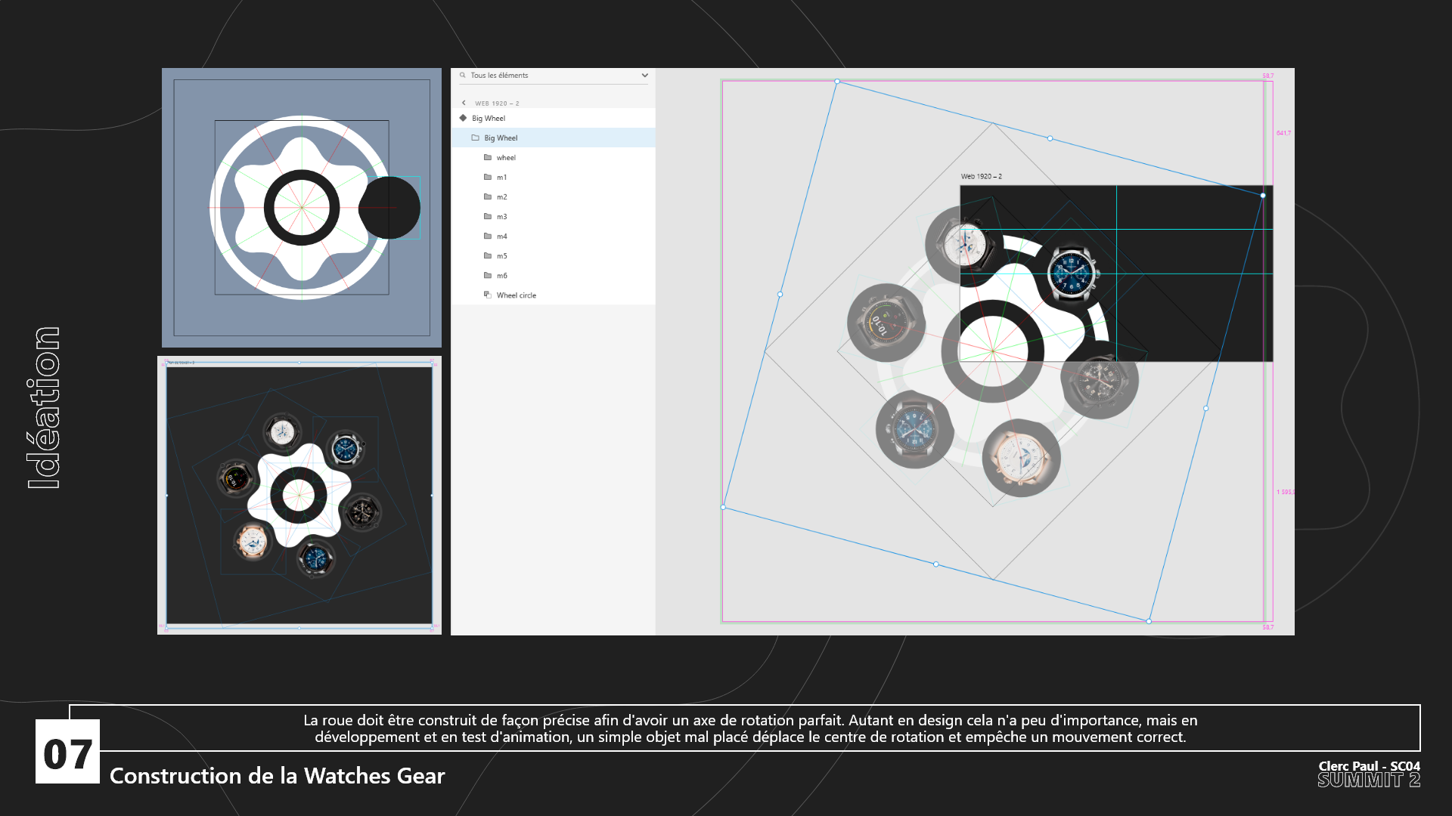Select the blue leather-strap watch at lower left of wheel
Image resolution: width=1452 pixels, height=816 pixels.
(915, 428)
